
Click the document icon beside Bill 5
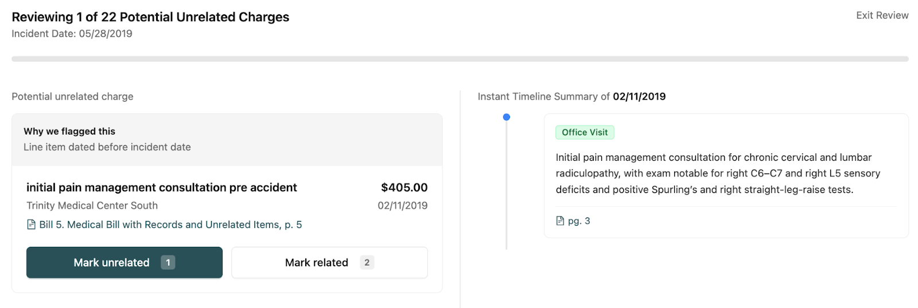(32, 224)
